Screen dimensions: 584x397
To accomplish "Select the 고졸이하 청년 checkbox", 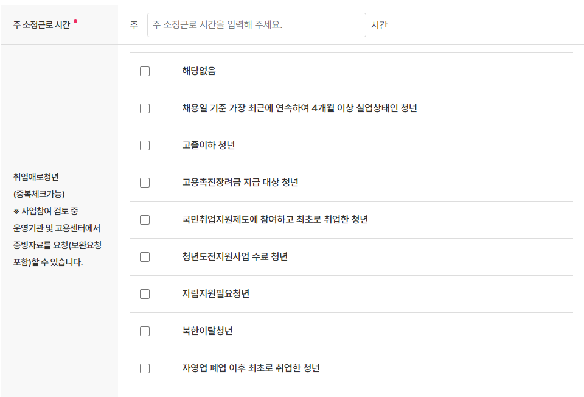I will click(x=144, y=146).
